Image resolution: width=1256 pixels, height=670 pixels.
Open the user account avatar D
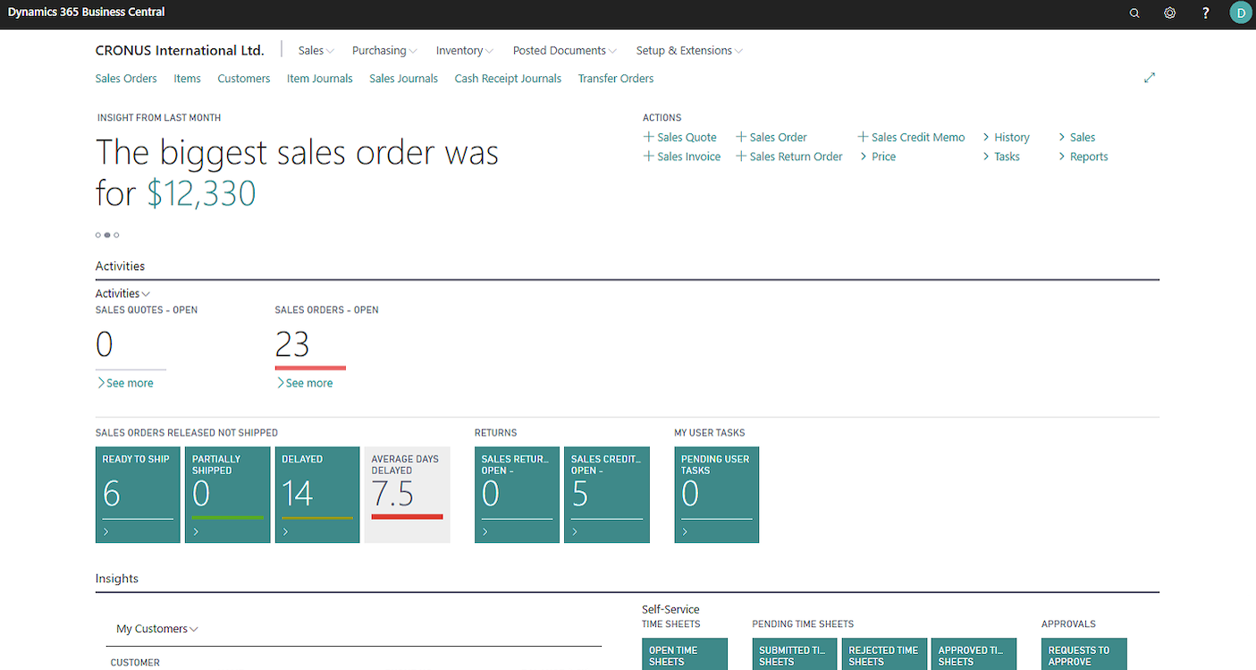tap(1241, 13)
